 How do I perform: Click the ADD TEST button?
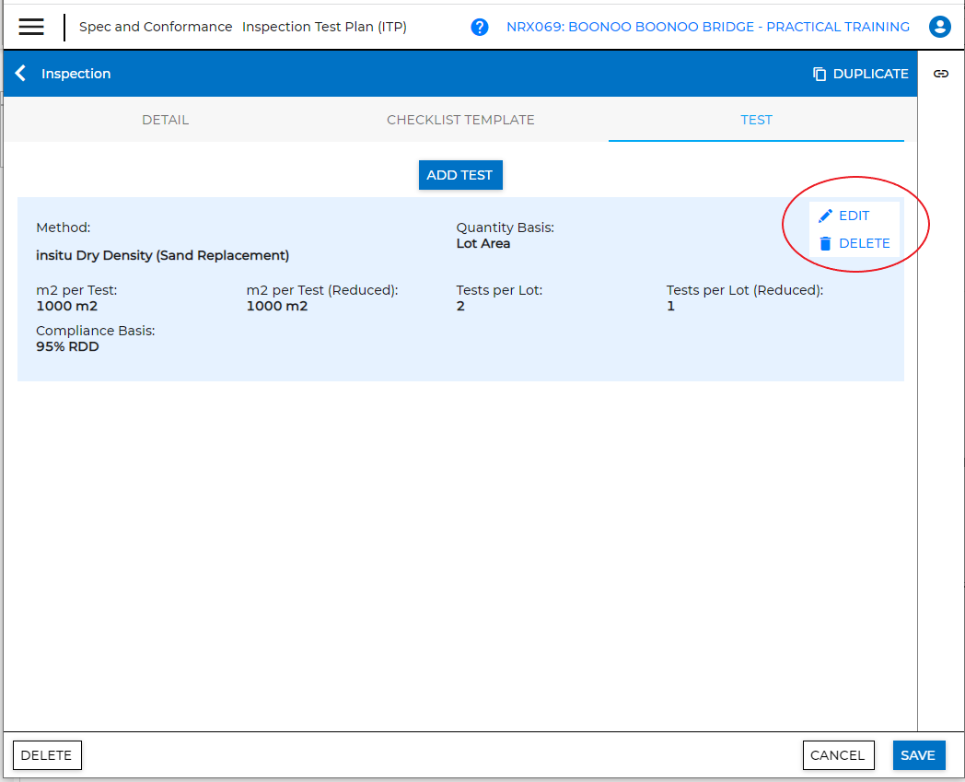pos(460,175)
